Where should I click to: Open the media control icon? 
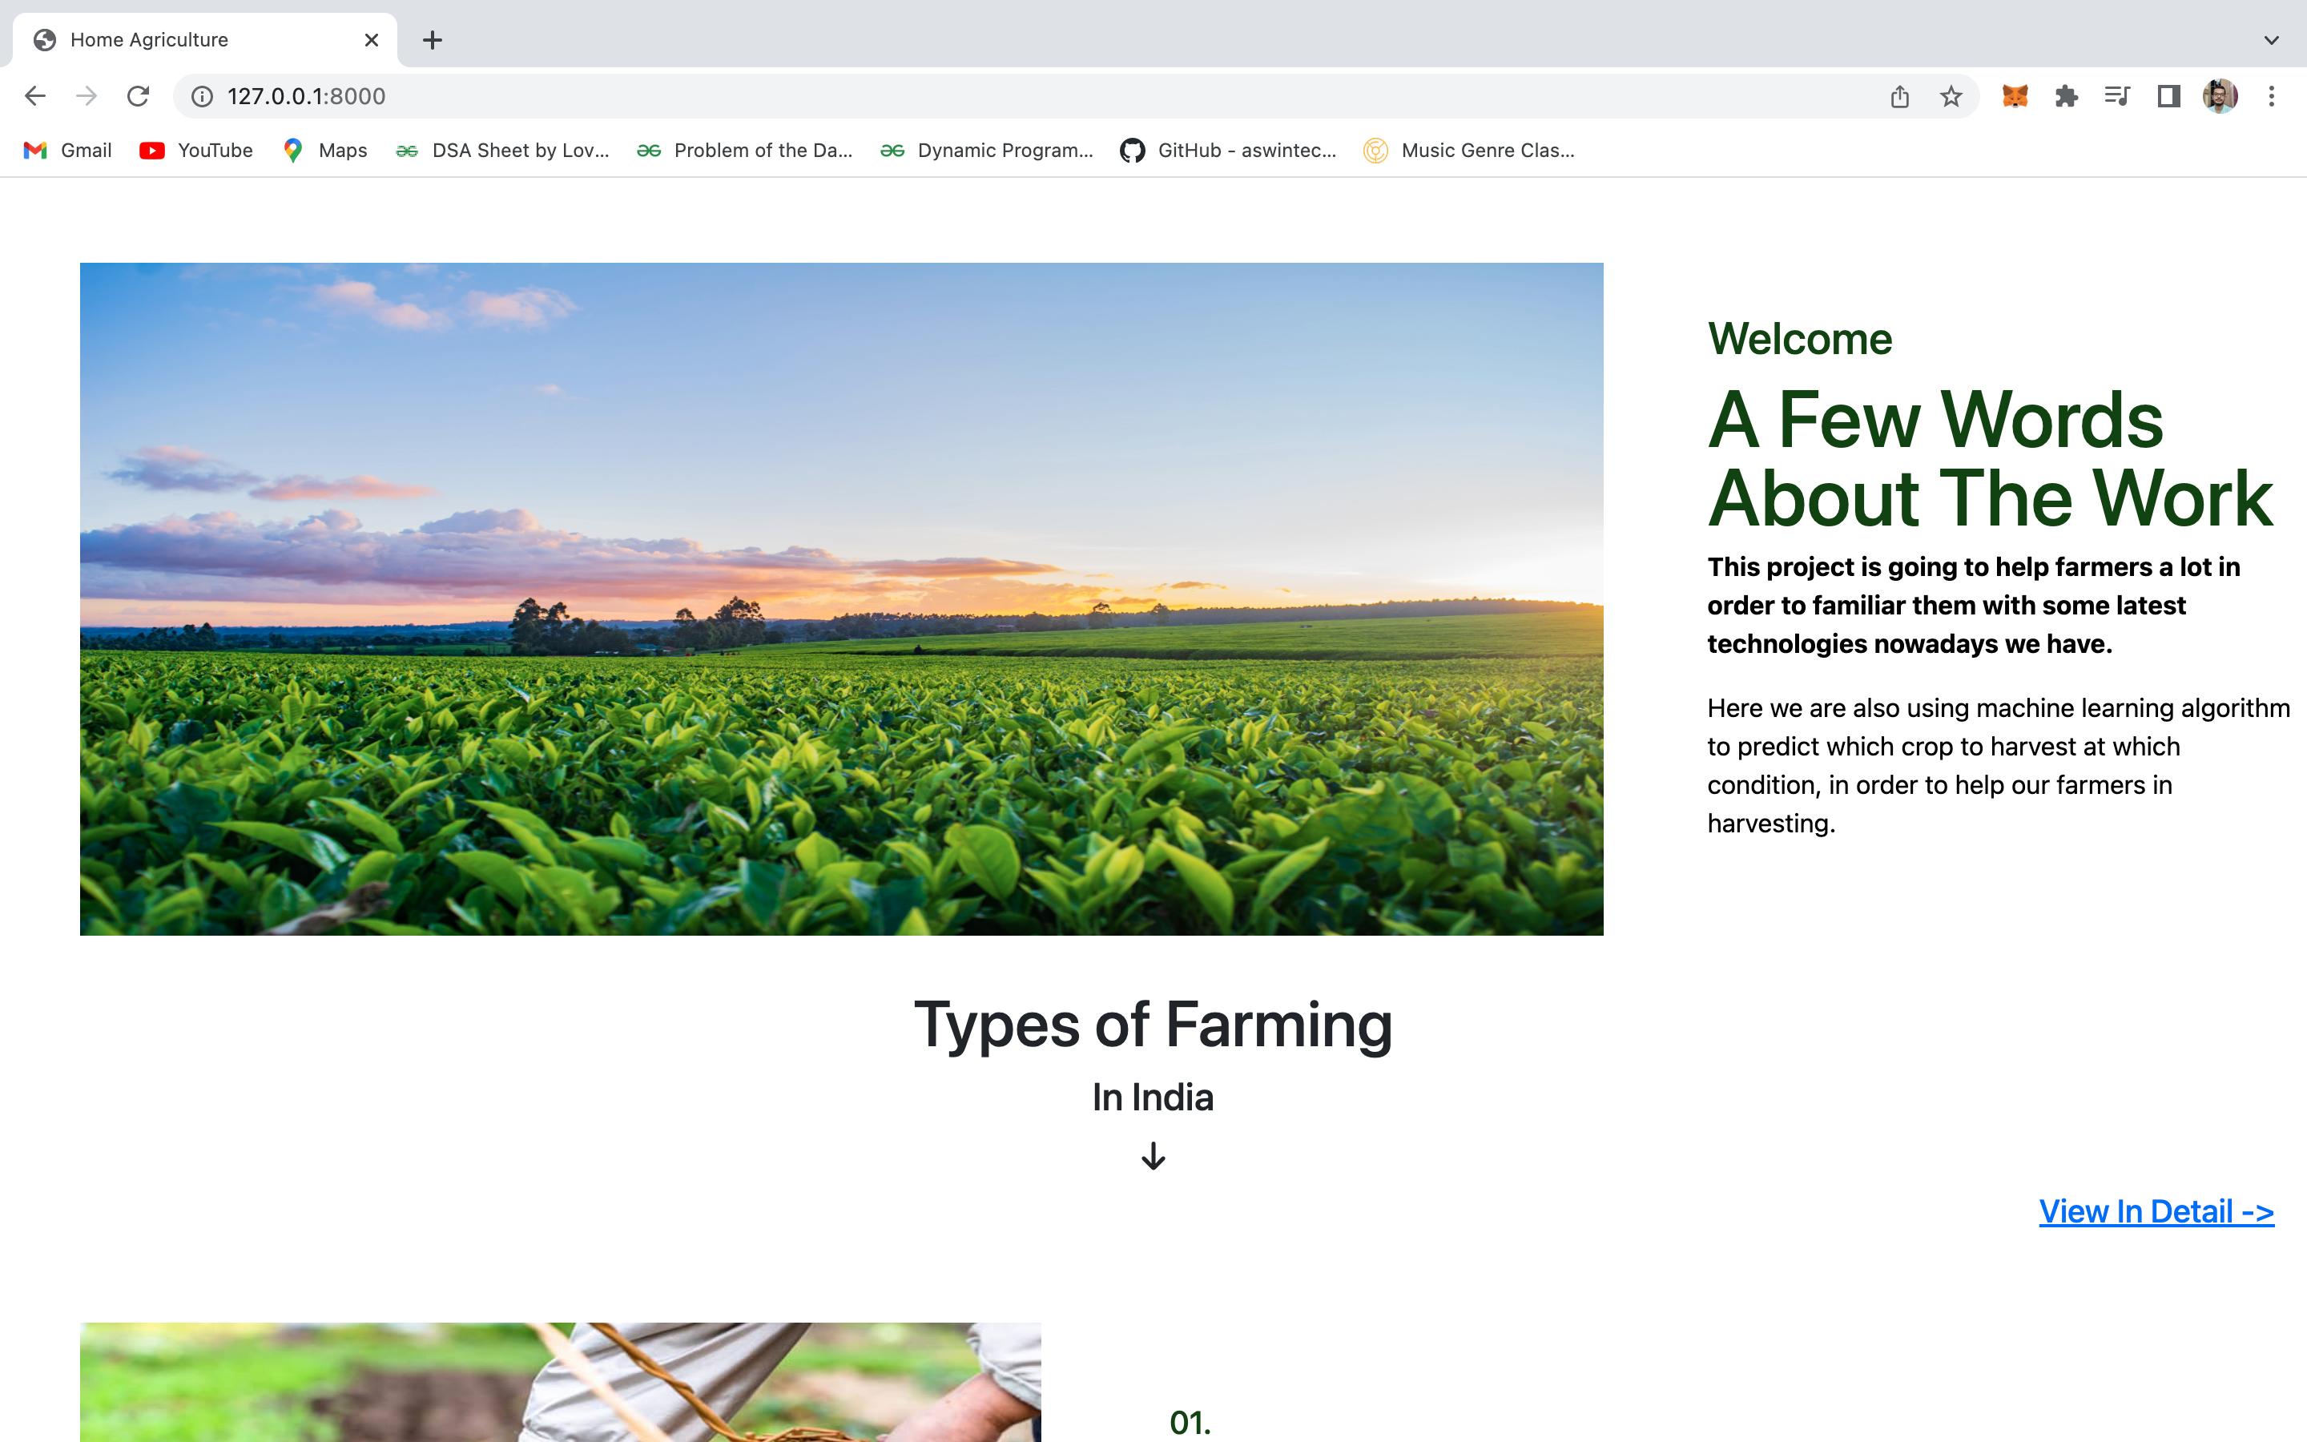(2117, 96)
